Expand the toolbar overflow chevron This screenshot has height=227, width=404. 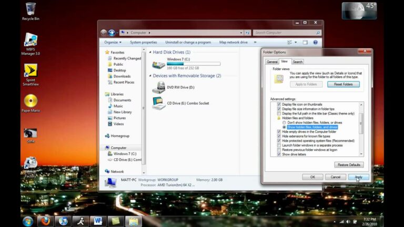pyautogui.click(x=255, y=42)
